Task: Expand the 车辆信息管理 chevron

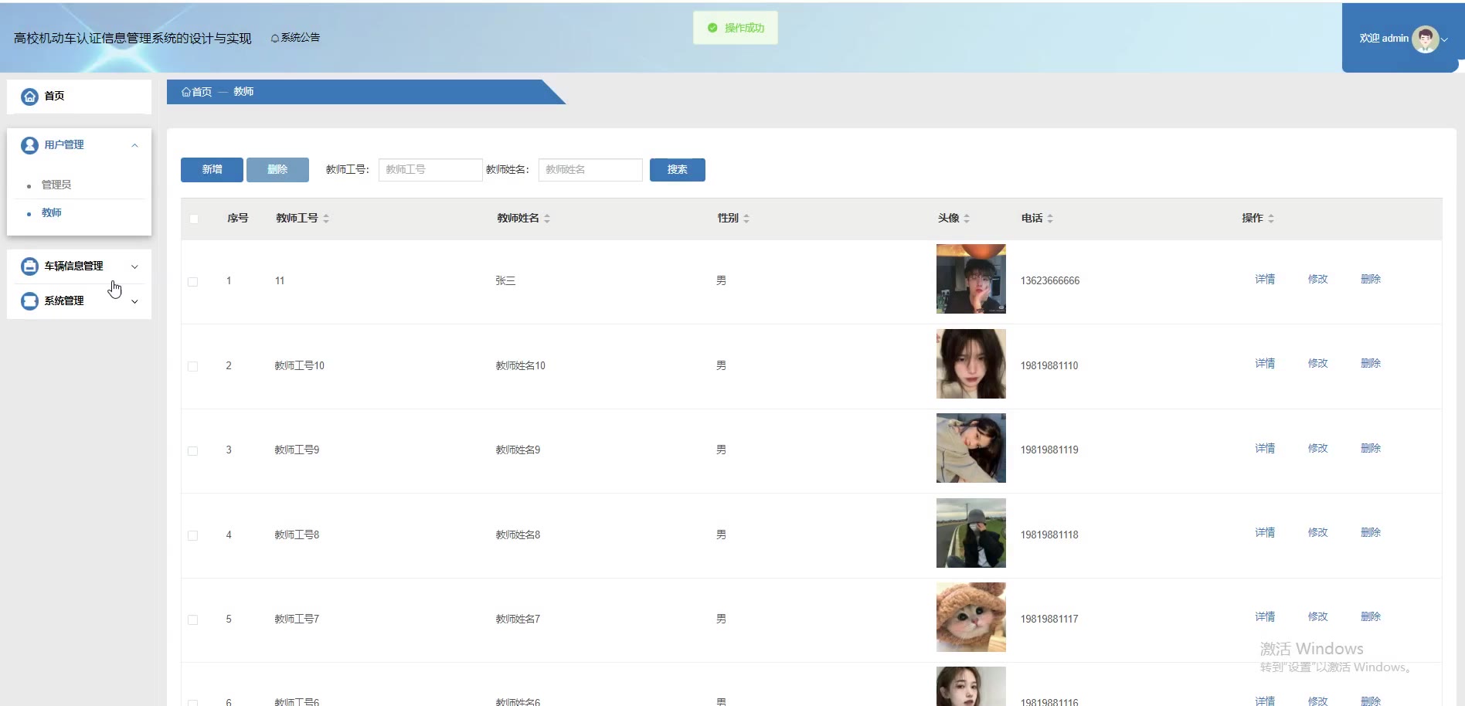Action: pos(135,266)
